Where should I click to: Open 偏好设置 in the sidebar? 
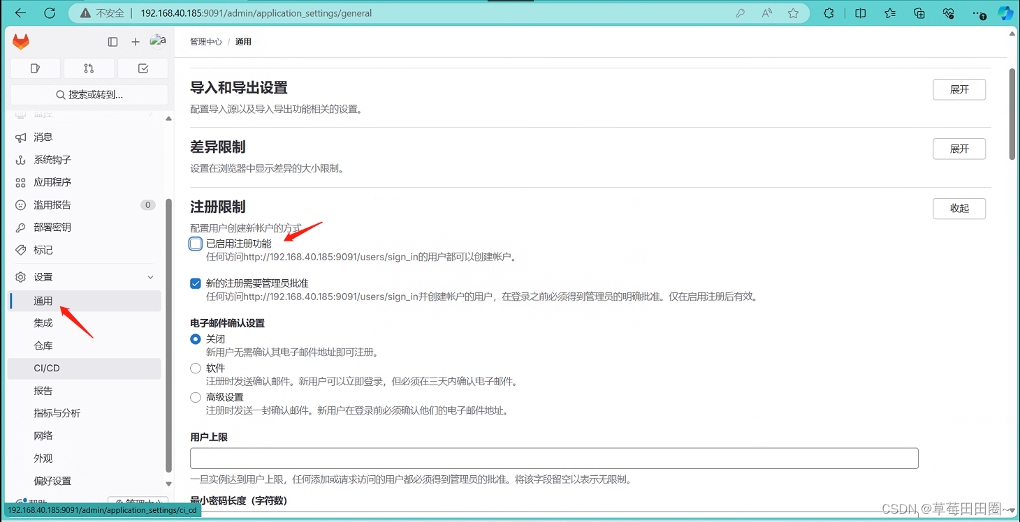(x=85, y=481)
